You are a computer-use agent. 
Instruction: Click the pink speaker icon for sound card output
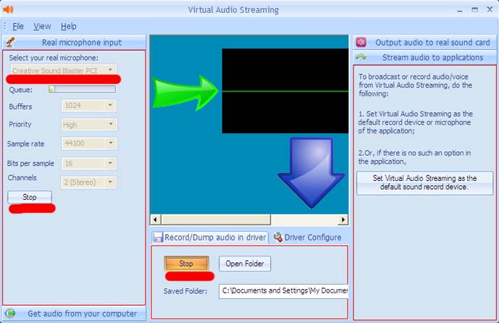pos(361,42)
